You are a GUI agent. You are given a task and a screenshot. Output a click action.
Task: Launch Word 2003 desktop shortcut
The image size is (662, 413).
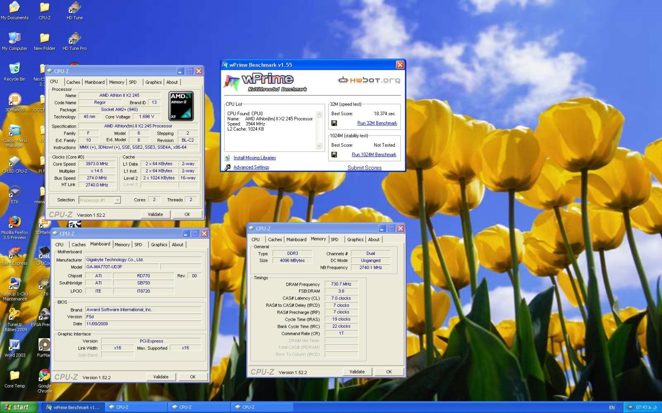[14, 348]
